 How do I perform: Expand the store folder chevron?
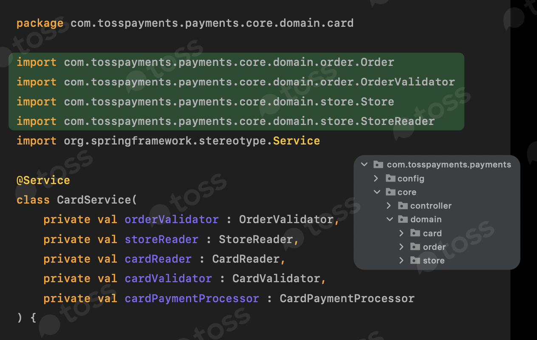[x=401, y=260]
